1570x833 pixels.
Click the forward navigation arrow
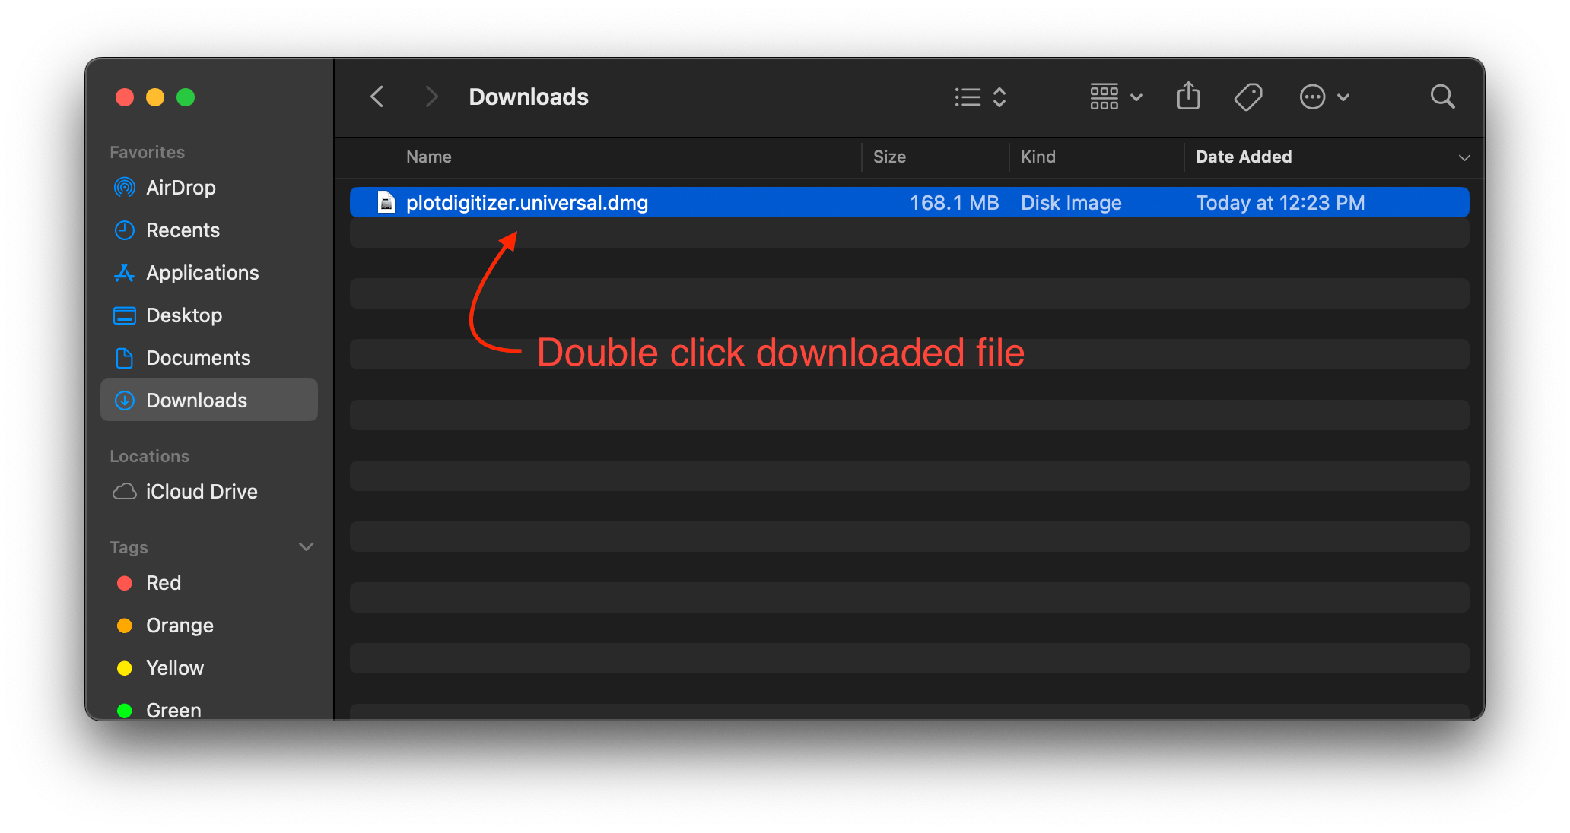pyautogui.click(x=429, y=97)
